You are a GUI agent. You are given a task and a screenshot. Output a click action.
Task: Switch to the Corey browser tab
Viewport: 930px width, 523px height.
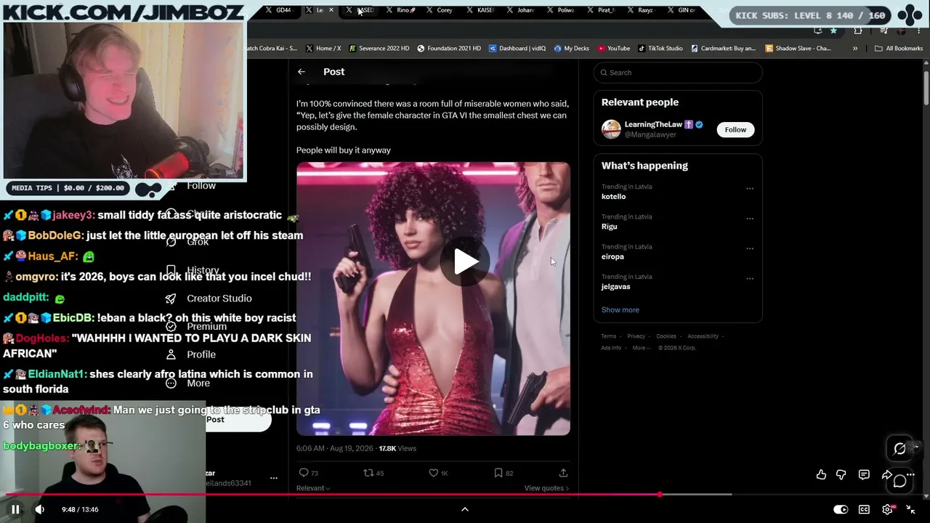[x=440, y=10]
